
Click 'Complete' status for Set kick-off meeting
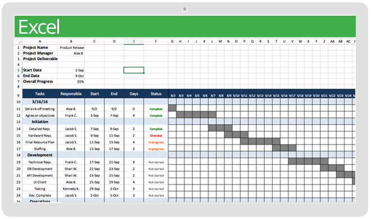click(156, 109)
